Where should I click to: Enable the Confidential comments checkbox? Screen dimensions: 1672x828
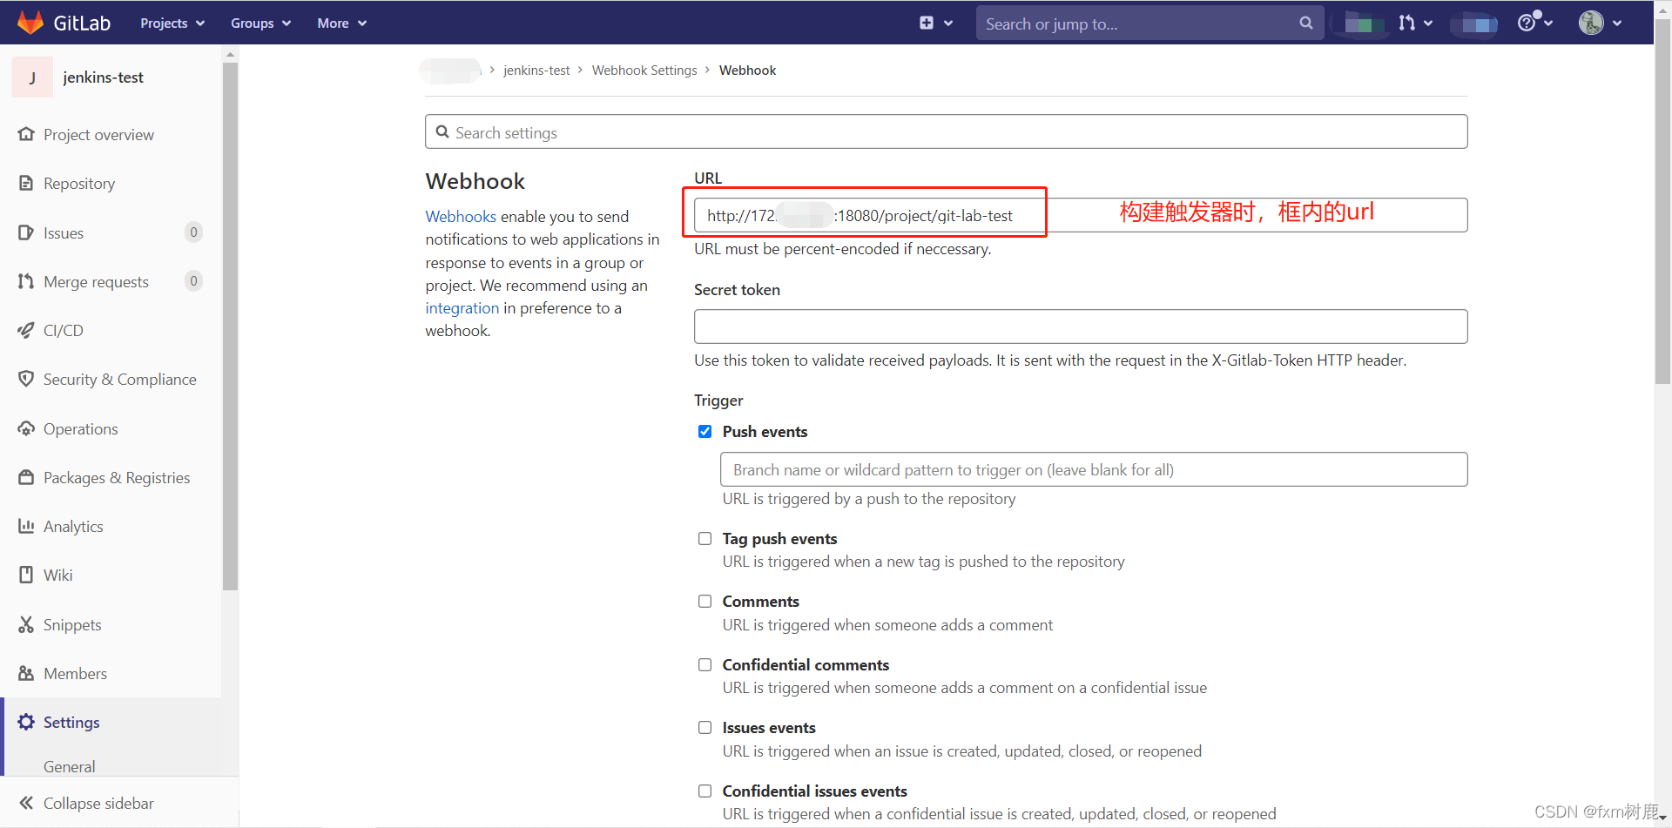coord(705,665)
